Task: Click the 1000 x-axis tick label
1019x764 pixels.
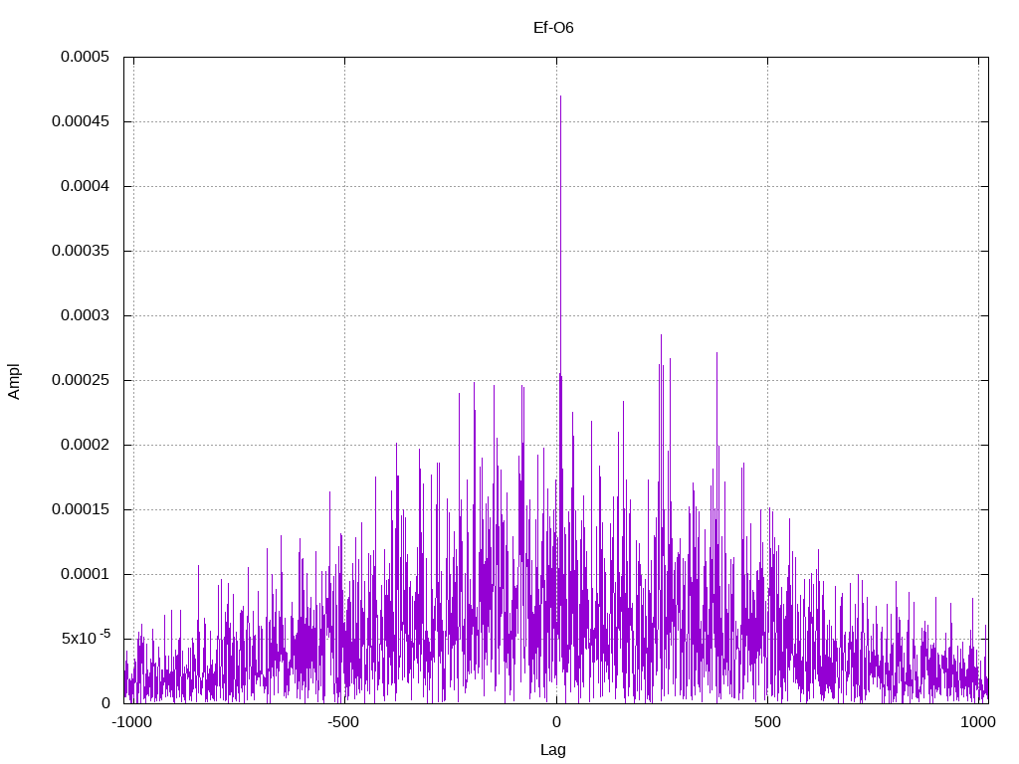Action: [978, 722]
